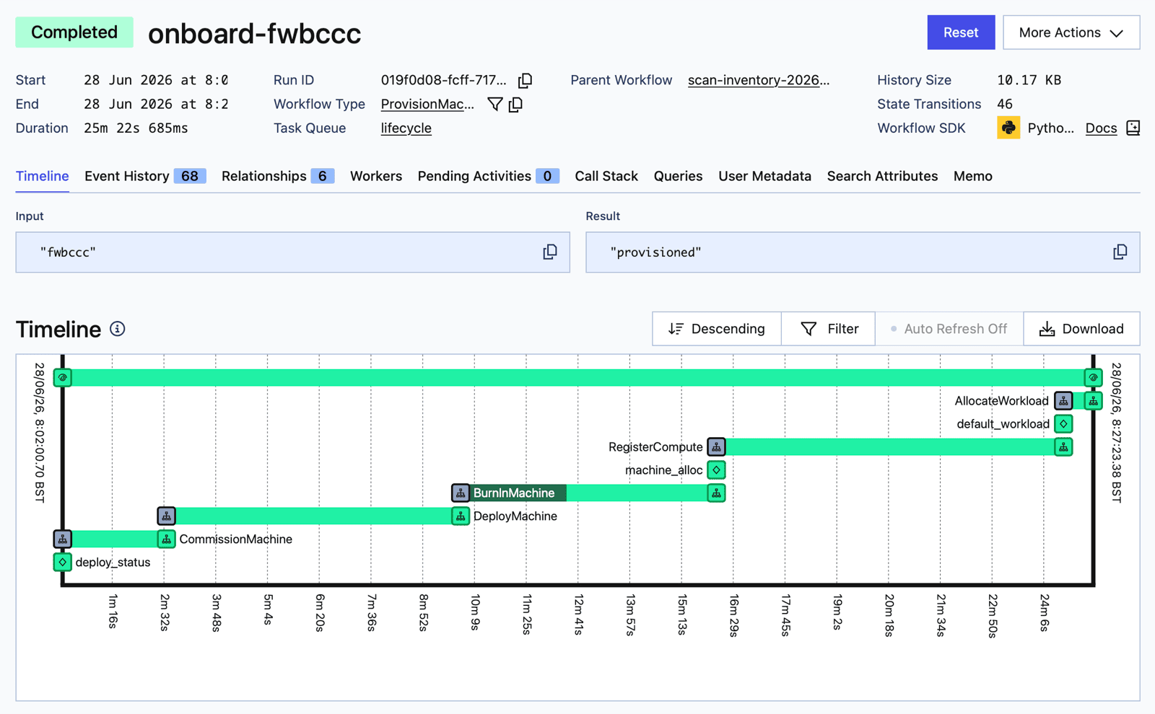Open the ProvisionMac workflow type link

(427, 104)
